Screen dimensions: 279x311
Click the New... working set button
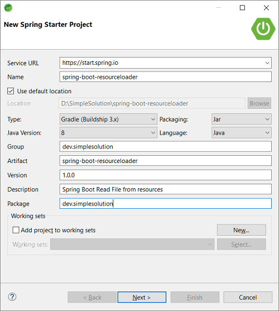242,230
